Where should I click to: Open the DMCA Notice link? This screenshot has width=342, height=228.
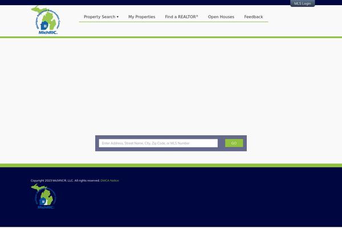[x=109, y=181]
